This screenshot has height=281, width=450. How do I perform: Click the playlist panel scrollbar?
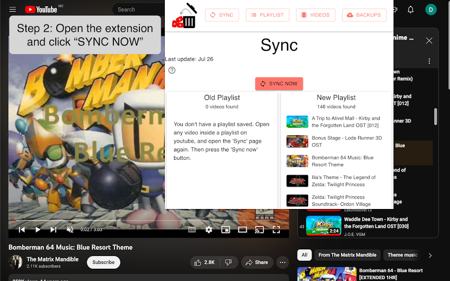pyautogui.click(x=435, y=116)
